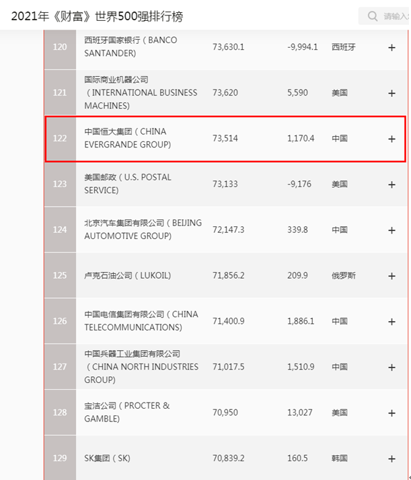Open the China Evergrande Group company link
The width and height of the screenshot is (411, 480).
(x=125, y=138)
